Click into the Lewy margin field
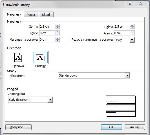This screenshot has height=135, width=150. pos(47,33)
